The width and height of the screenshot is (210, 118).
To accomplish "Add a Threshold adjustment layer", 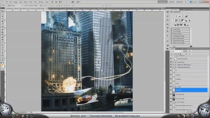I will [x=181, y=25].
